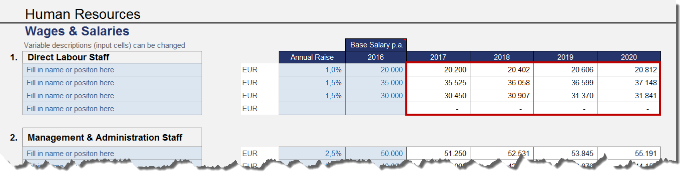Select the 1,5% raise for 35.000 salary
The image size is (684, 183).
(312, 83)
